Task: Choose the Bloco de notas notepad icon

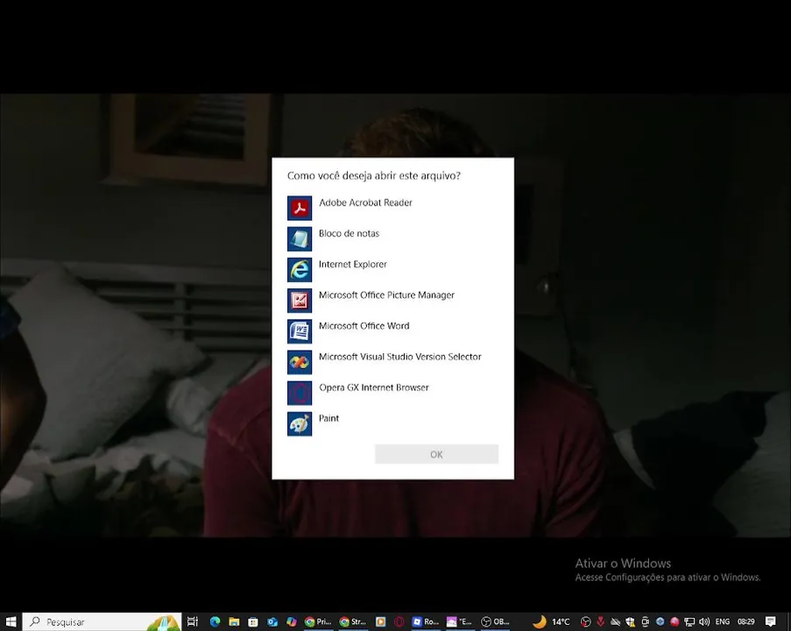Action: click(300, 238)
